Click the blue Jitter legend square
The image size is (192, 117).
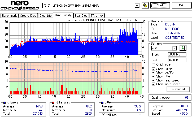coord(102,103)
